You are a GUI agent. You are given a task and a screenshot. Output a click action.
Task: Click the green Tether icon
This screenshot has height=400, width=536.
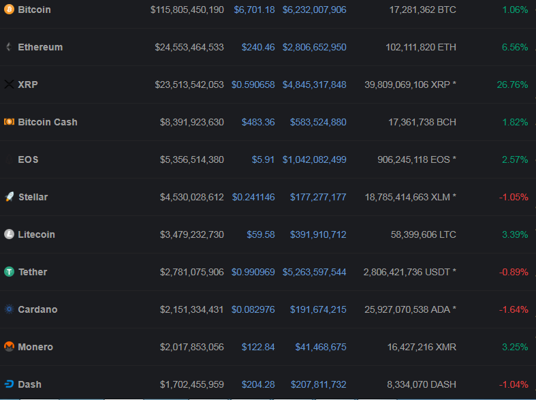coord(9,272)
